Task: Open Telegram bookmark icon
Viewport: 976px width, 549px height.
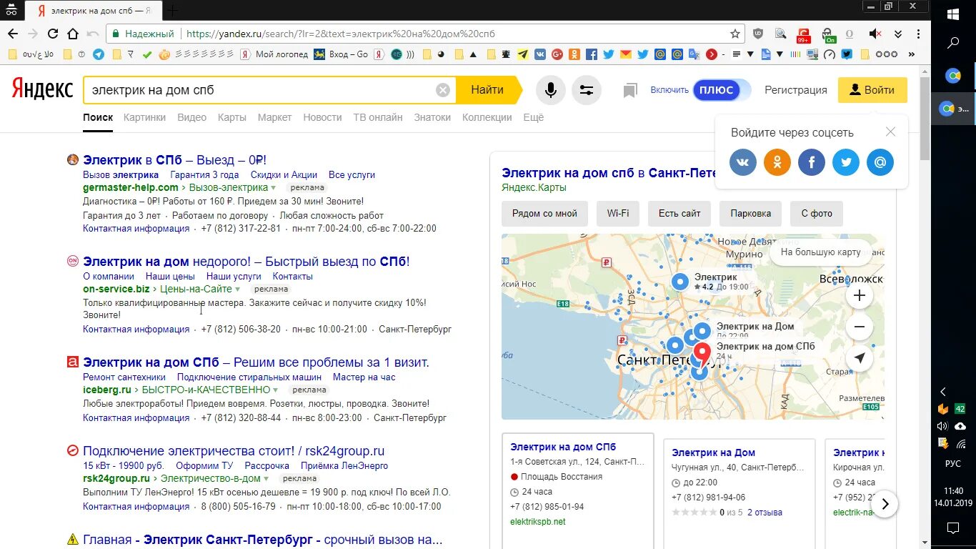Action: pos(99,54)
